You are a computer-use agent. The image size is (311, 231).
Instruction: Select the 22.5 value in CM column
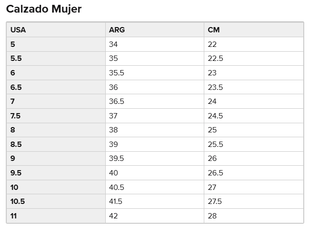215,58
